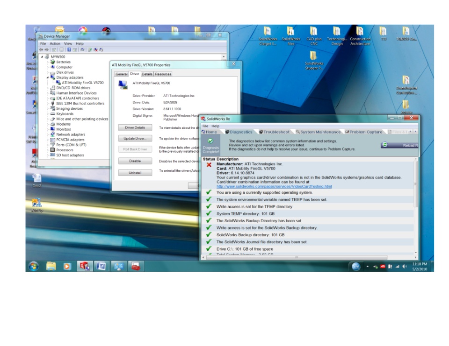Open the SolidWorks Student P... desktop folder
This screenshot has height=346, width=449.
coord(313,61)
